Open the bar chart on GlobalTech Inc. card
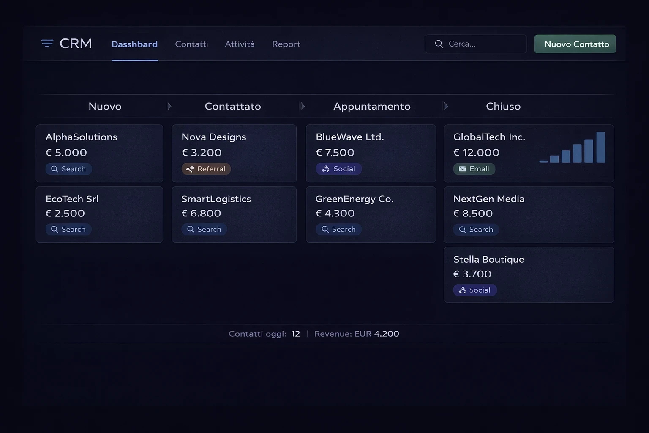Image resolution: width=649 pixels, height=433 pixels. [x=572, y=147]
